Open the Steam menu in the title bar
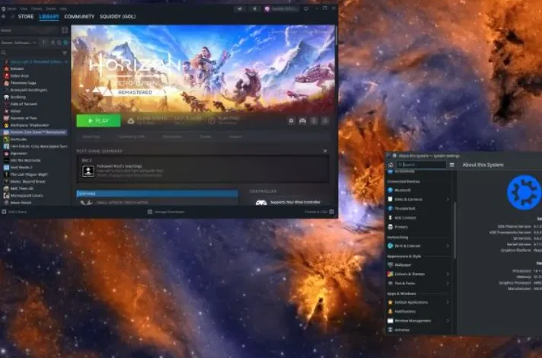This screenshot has width=542, height=358. (11, 8)
